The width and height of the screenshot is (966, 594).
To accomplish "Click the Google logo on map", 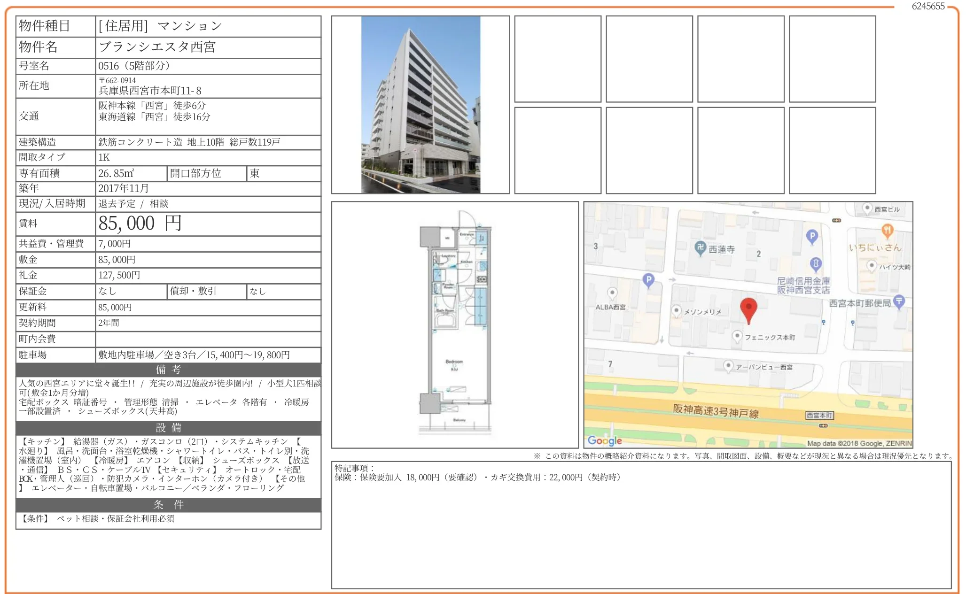I will coord(604,440).
